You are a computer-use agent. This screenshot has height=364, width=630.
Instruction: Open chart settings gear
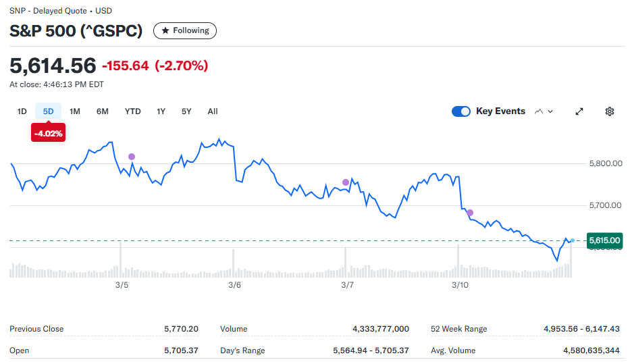pos(610,111)
